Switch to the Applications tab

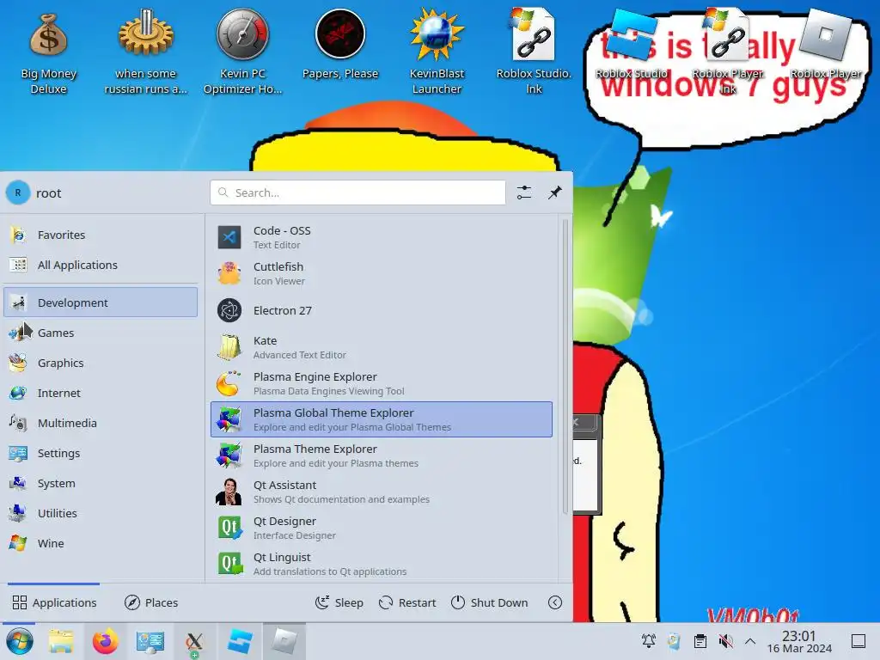tap(54, 602)
